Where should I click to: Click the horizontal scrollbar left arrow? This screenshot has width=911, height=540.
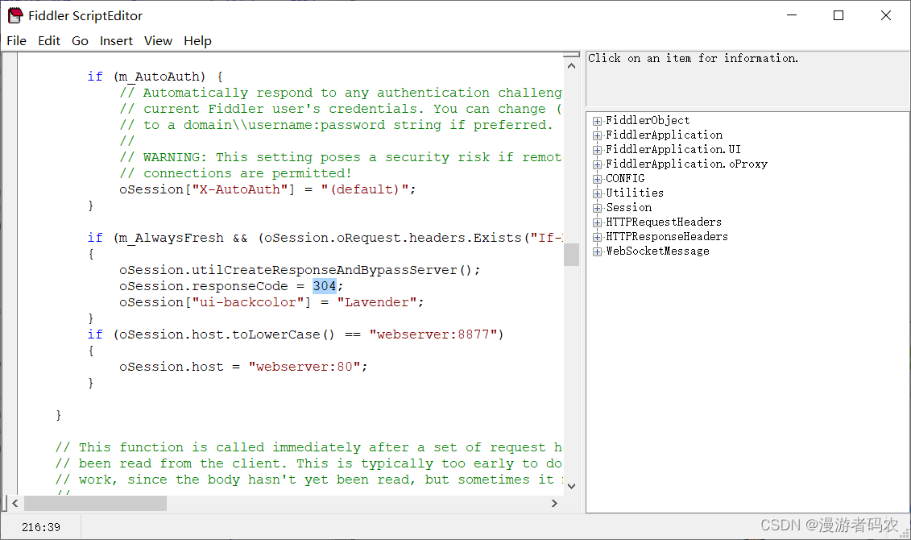tap(15, 504)
